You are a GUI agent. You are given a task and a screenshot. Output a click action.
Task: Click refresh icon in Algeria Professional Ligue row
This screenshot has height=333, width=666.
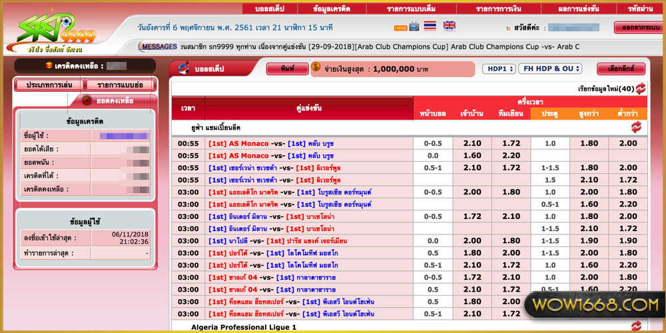point(636,326)
